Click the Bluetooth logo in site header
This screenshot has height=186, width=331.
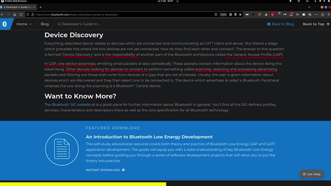(4, 24)
